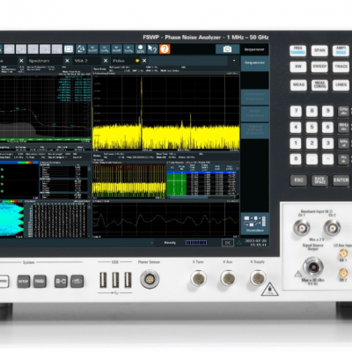
Task: Tap the blue progress bar in status bar
Action: point(196,243)
